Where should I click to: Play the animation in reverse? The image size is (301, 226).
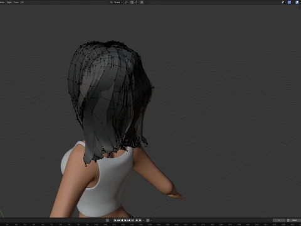click(122, 220)
